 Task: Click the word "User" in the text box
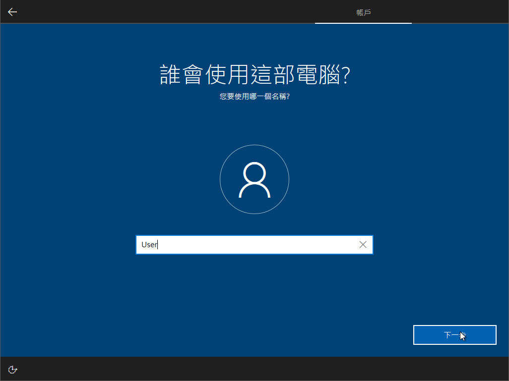point(149,245)
